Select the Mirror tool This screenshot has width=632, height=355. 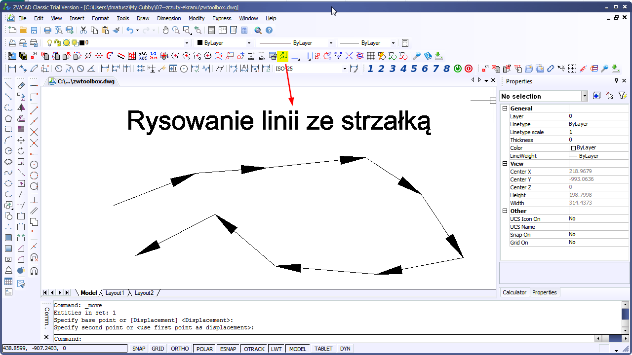point(21,107)
